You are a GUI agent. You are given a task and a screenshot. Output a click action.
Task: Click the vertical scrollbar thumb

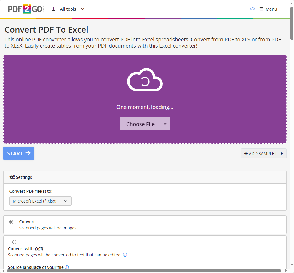click(292, 23)
